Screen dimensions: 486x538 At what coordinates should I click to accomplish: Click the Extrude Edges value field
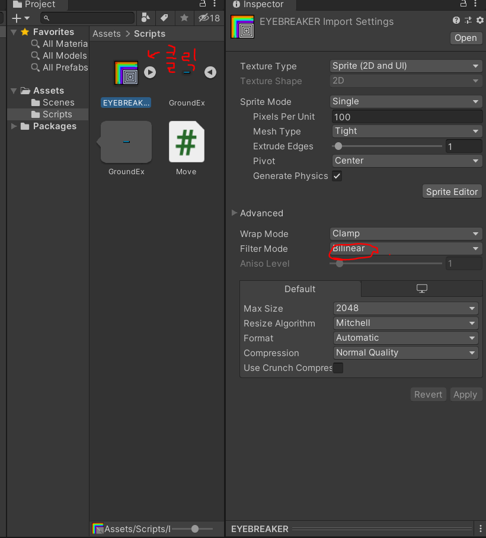[463, 146]
